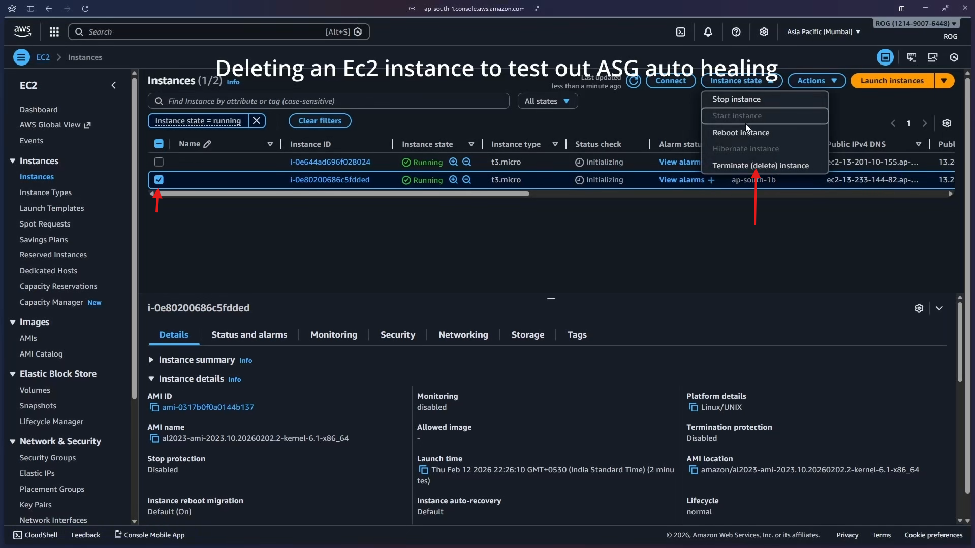Collapse the Instance details section
The image size is (975, 548).
(x=151, y=379)
